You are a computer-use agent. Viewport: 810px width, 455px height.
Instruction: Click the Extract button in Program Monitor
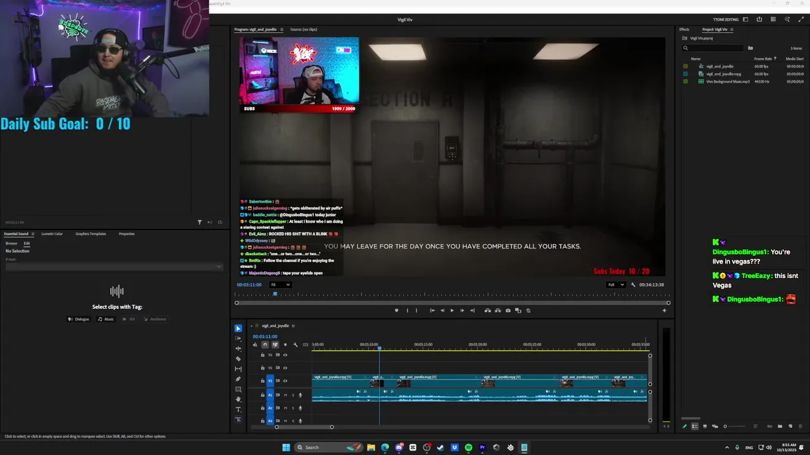pos(498,310)
